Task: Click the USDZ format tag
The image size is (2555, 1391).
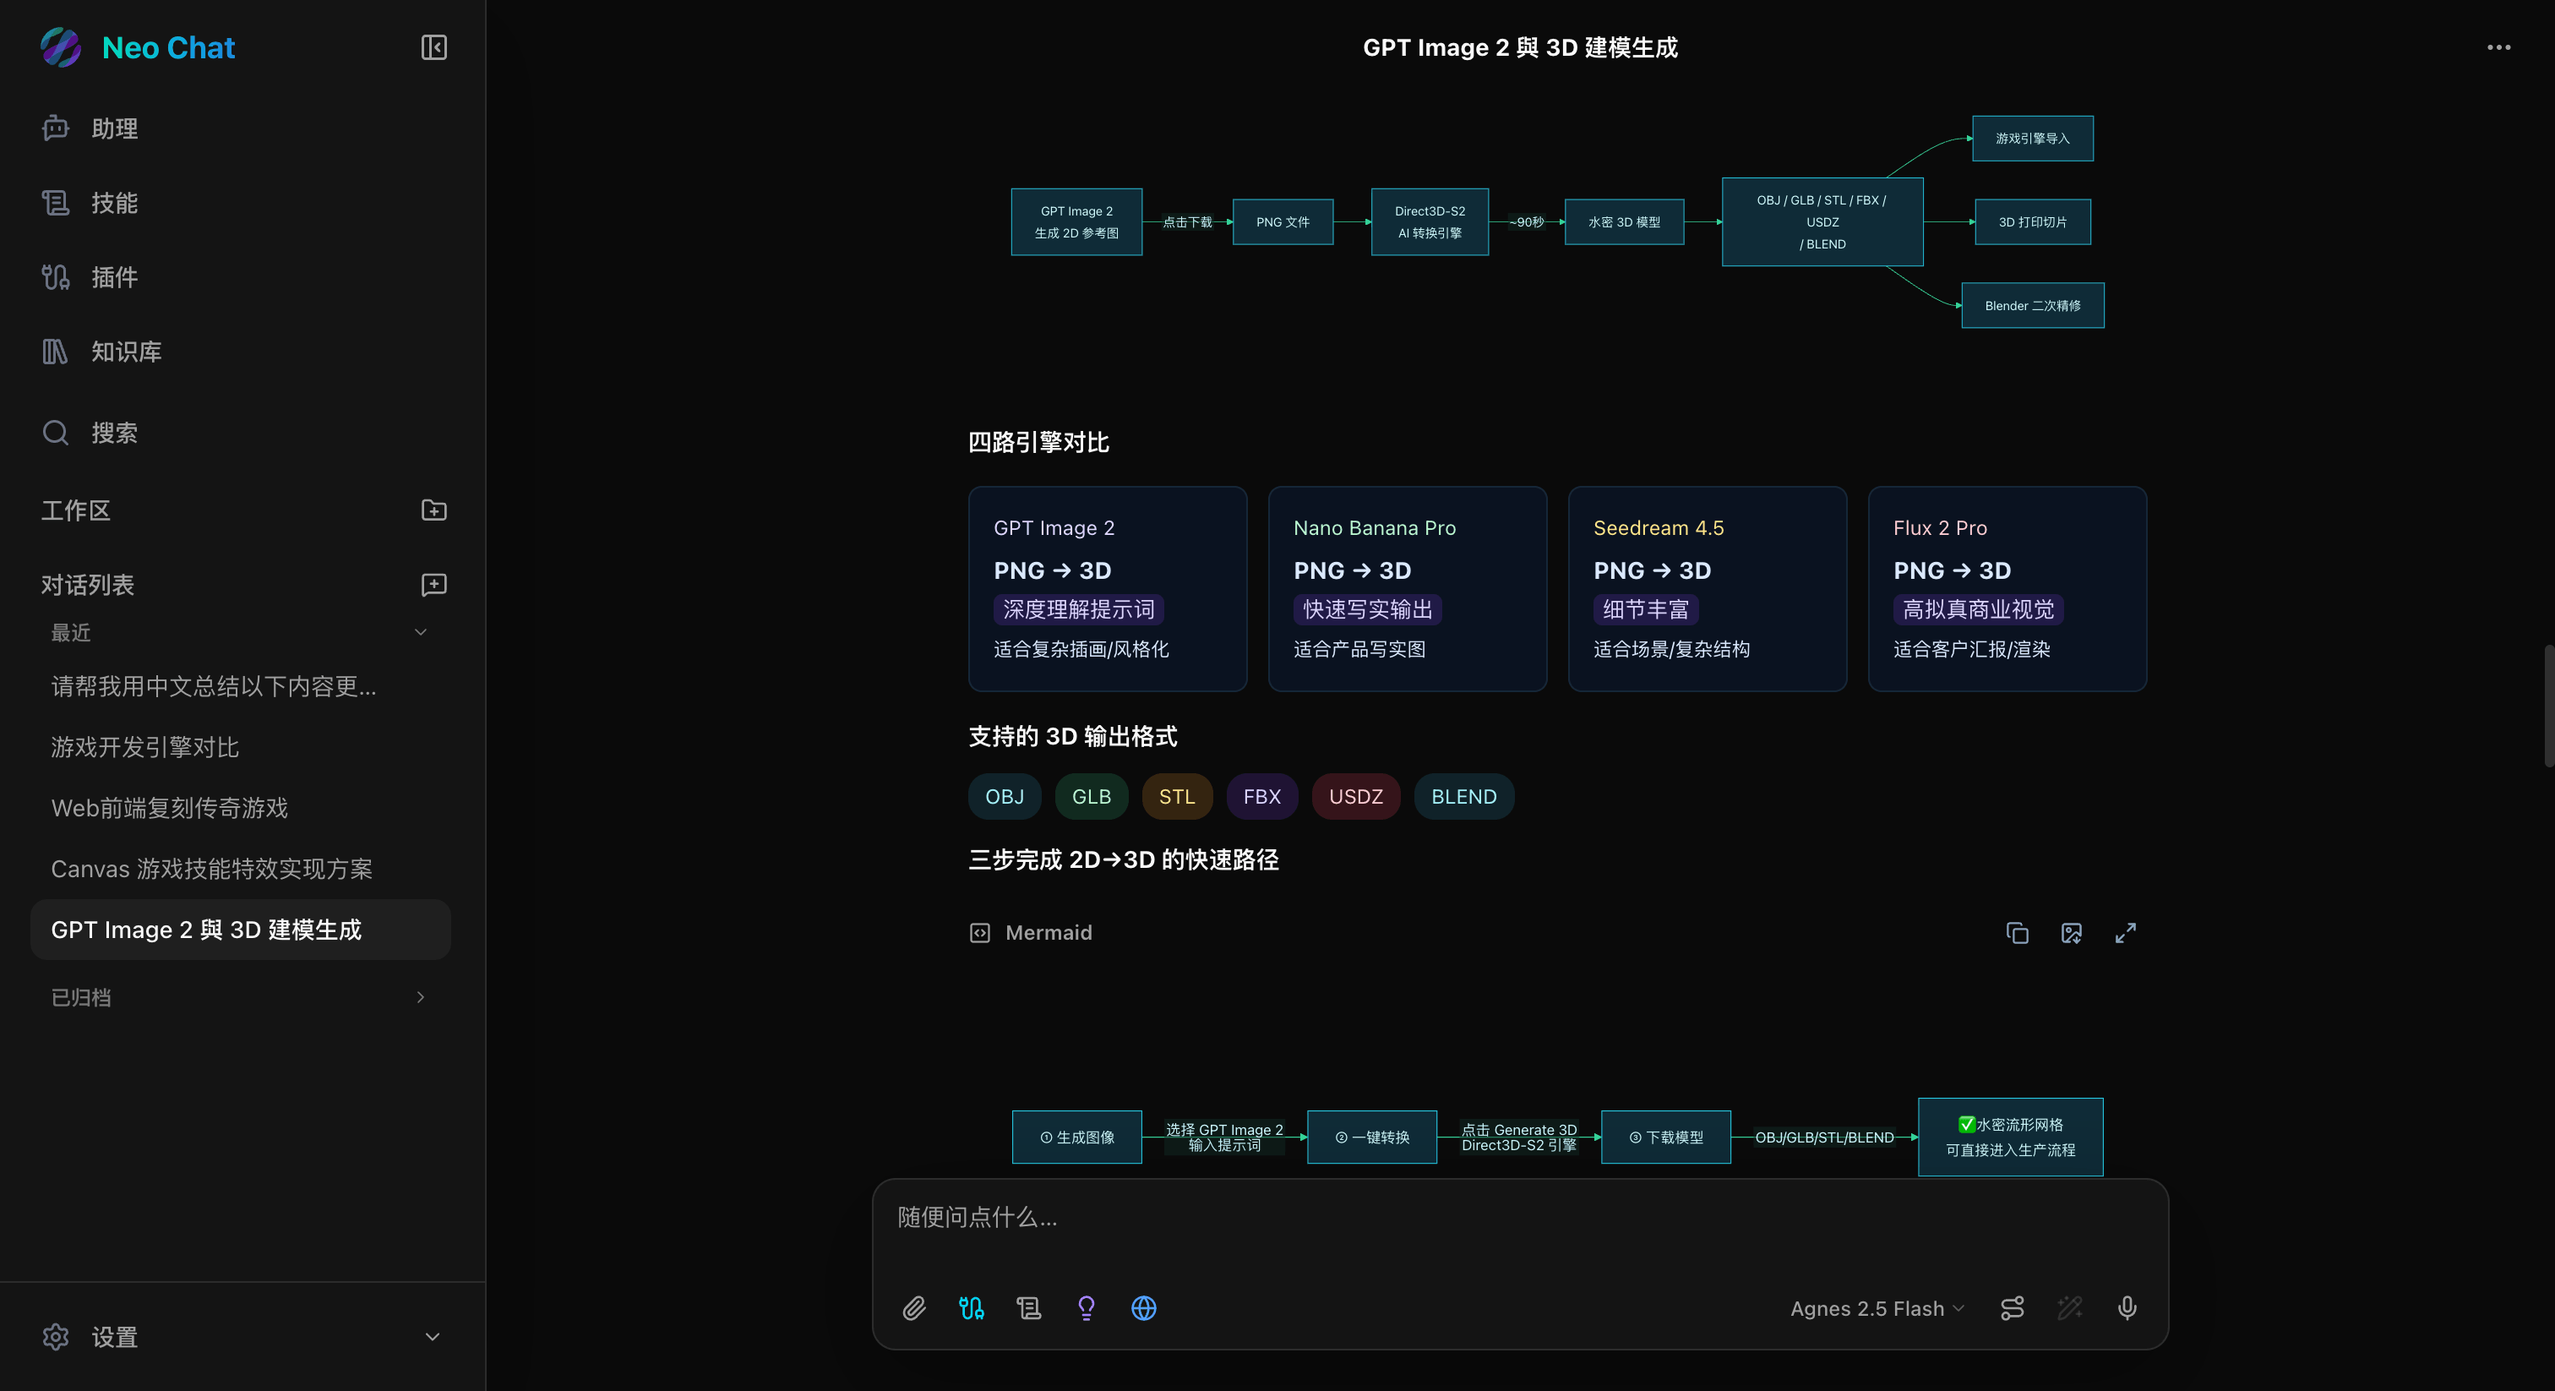Action: tap(1355, 797)
